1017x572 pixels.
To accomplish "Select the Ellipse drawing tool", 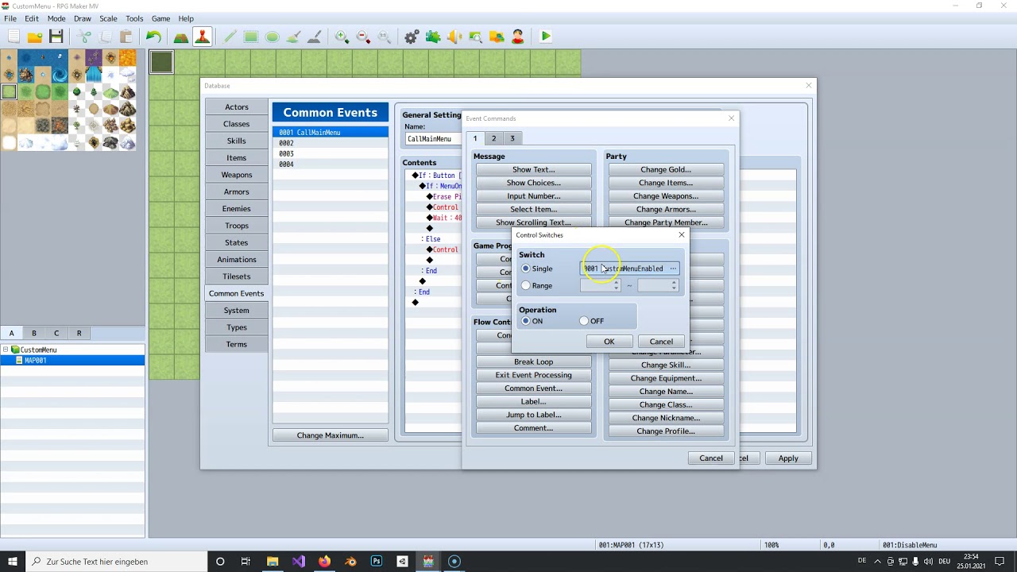I will coord(272,37).
